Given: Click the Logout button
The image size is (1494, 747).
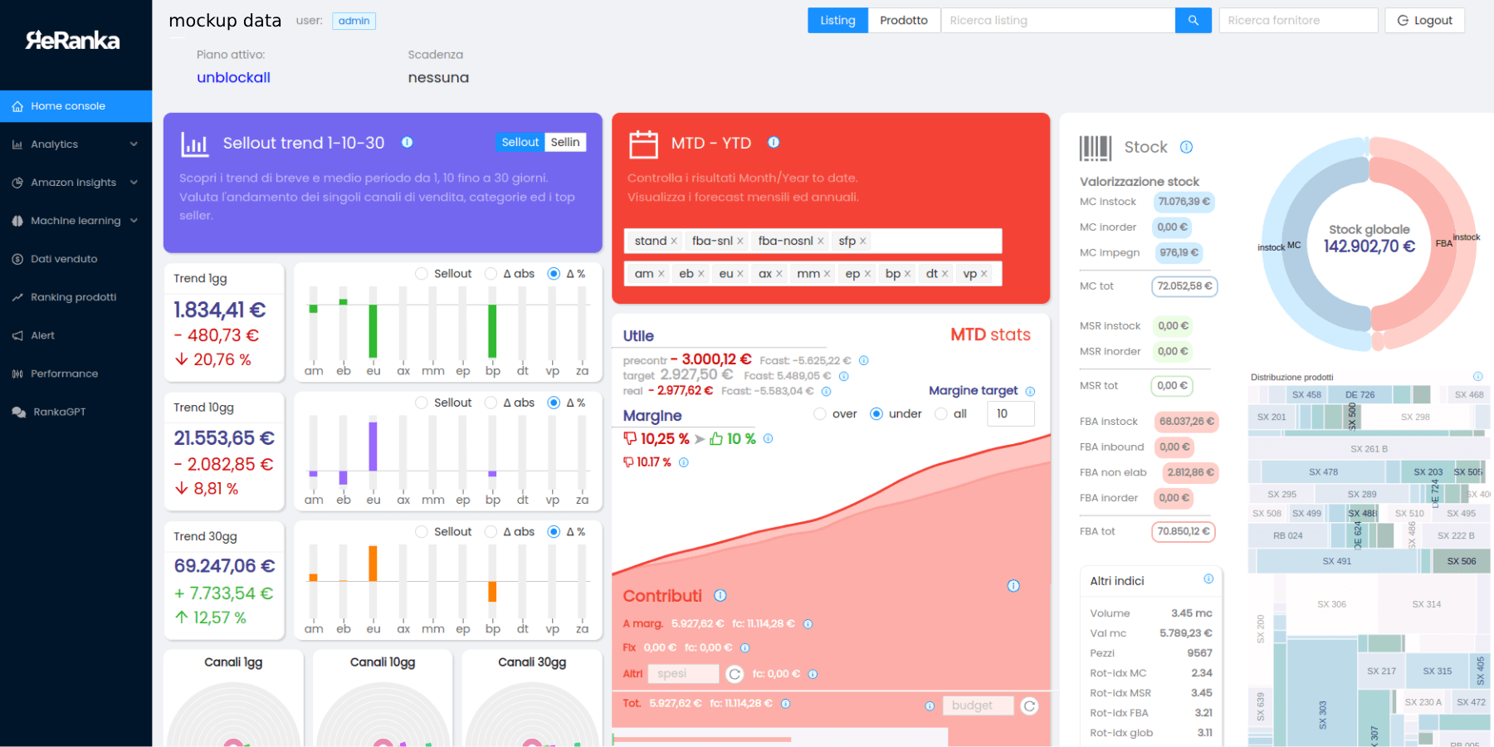Looking at the screenshot, I should (x=1424, y=21).
